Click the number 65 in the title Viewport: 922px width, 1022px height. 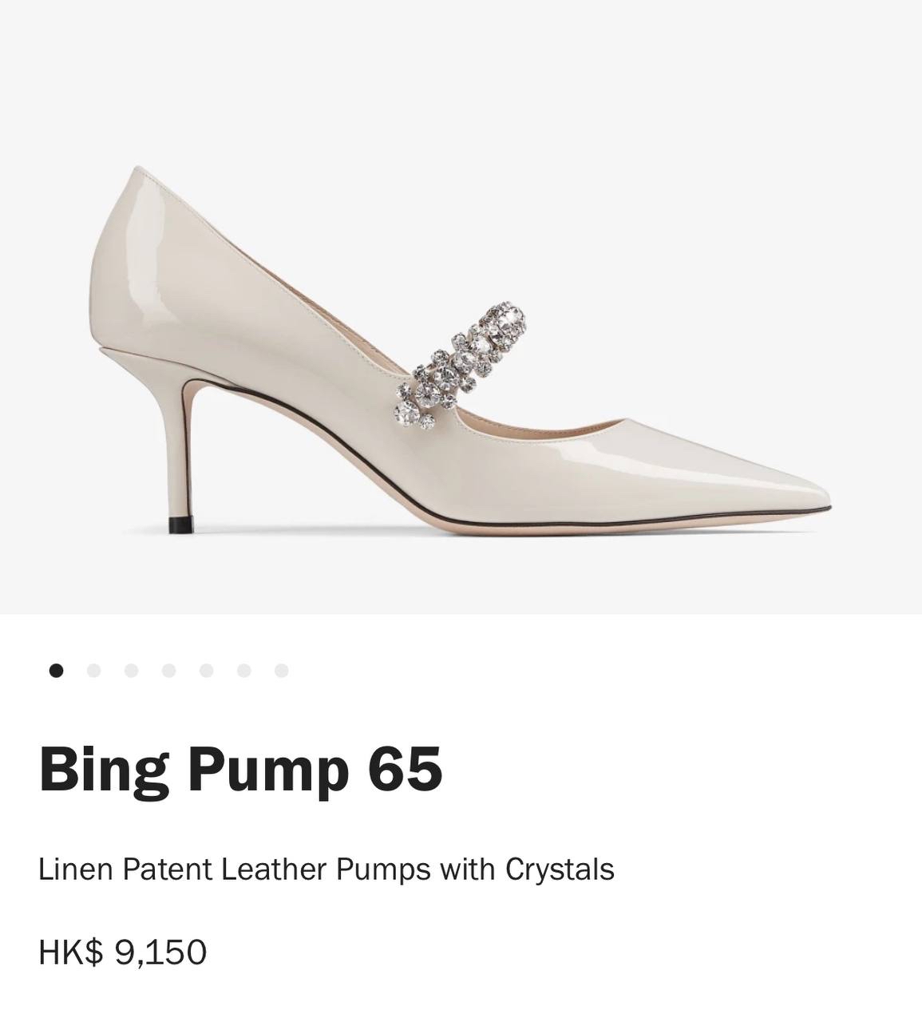click(x=405, y=769)
